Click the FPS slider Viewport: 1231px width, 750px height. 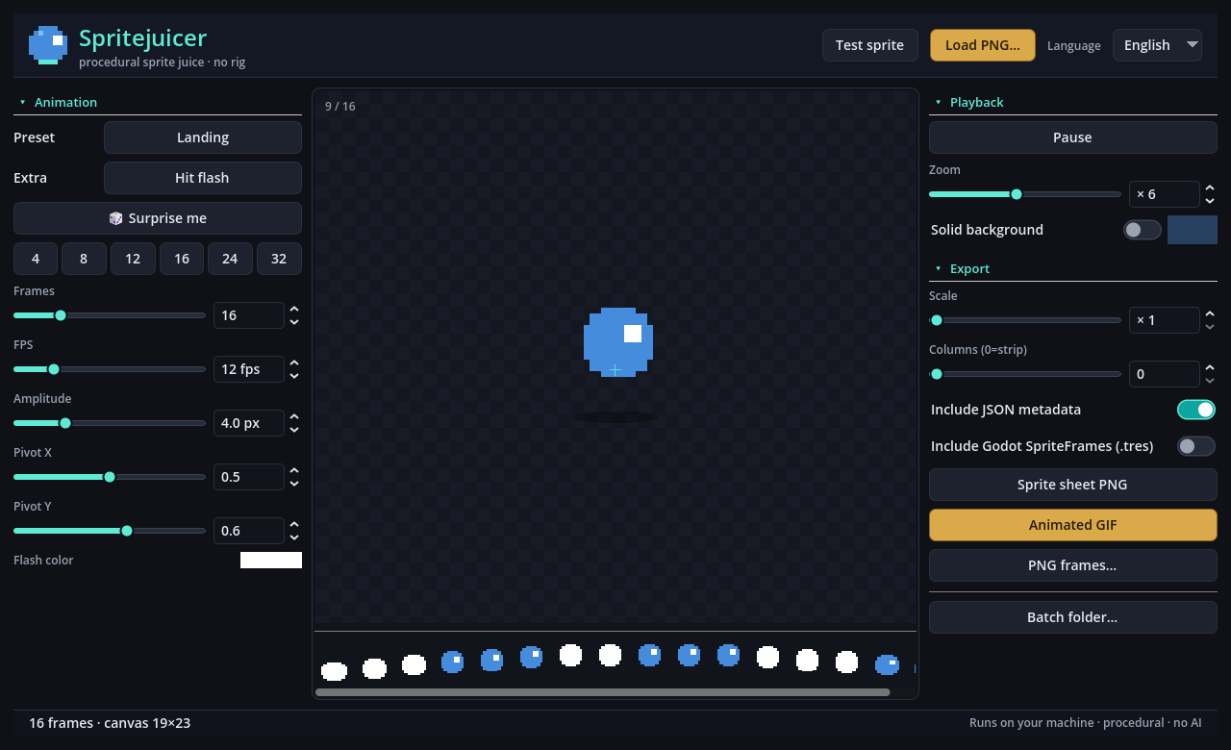[x=110, y=369]
